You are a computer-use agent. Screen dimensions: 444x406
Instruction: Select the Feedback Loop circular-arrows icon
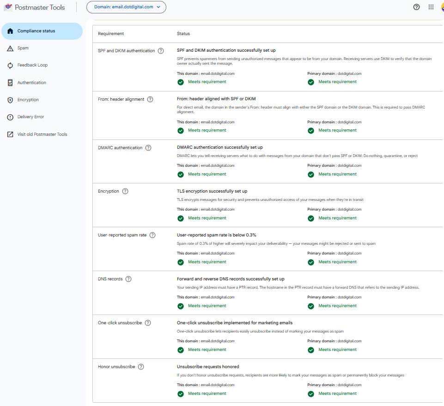coord(10,65)
